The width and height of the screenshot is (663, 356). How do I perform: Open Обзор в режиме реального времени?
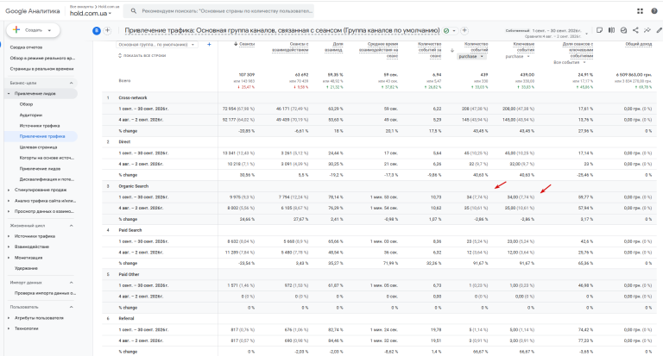click(42, 58)
